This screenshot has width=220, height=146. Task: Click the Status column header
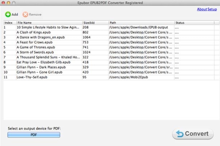[194, 23]
